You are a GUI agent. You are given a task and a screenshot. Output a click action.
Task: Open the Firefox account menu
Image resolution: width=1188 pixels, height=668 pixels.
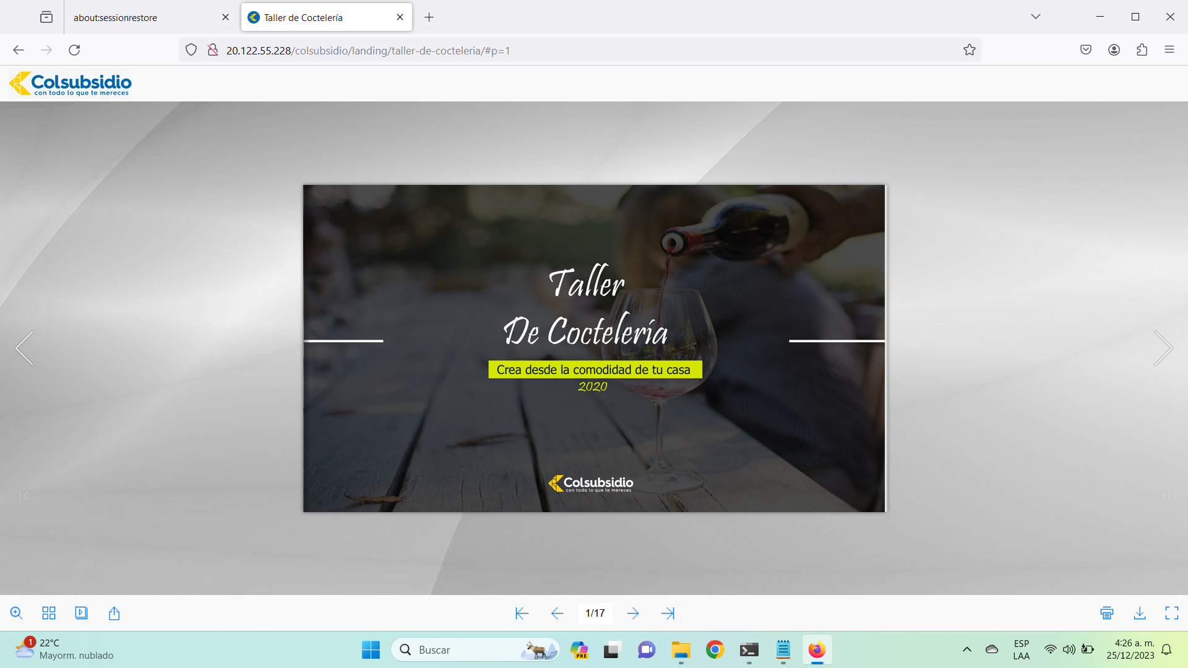(x=1114, y=50)
